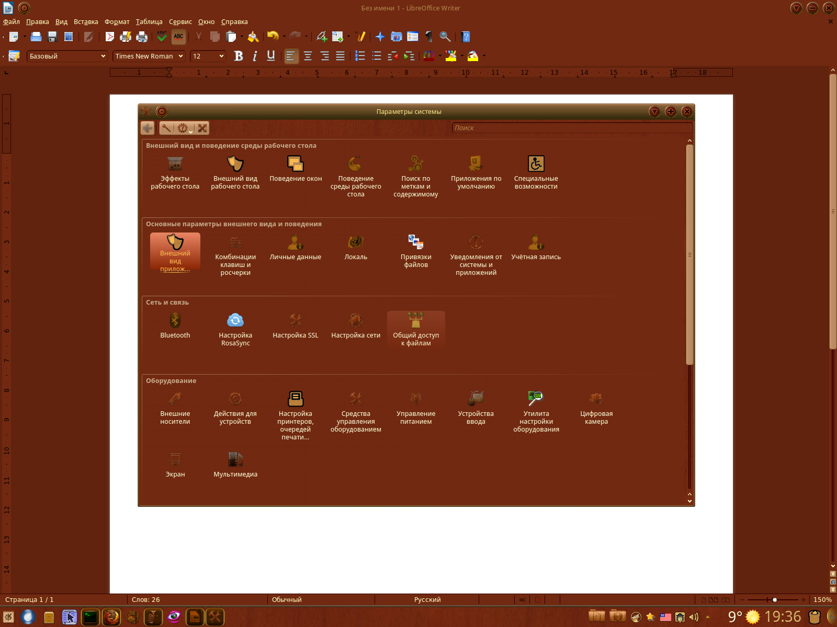Launch the terminal from the taskbar
The image size is (837, 627).
tap(90, 617)
